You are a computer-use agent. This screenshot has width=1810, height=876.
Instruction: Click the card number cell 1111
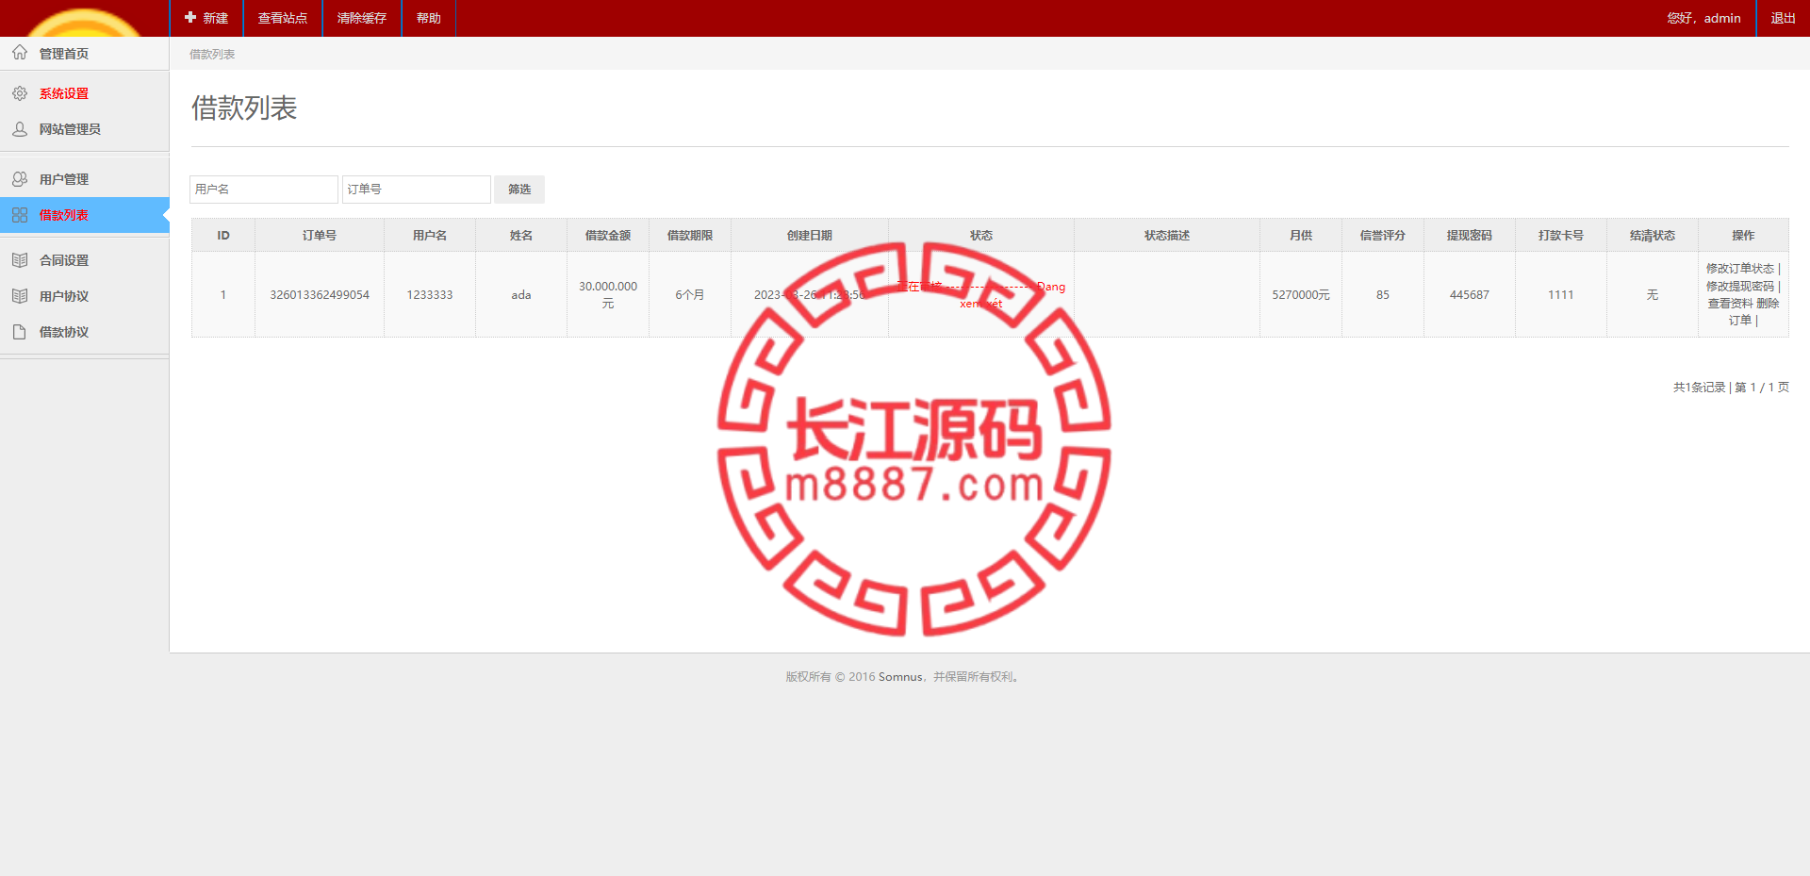[x=1561, y=294]
